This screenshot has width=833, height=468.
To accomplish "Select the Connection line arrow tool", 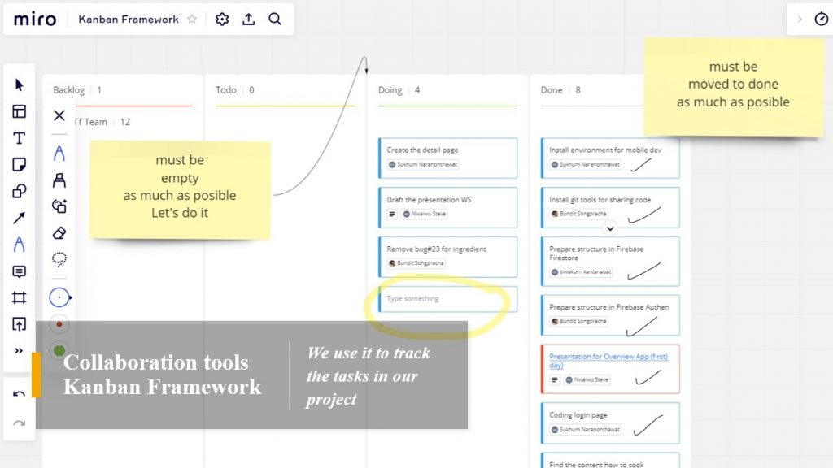I will click(x=20, y=218).
